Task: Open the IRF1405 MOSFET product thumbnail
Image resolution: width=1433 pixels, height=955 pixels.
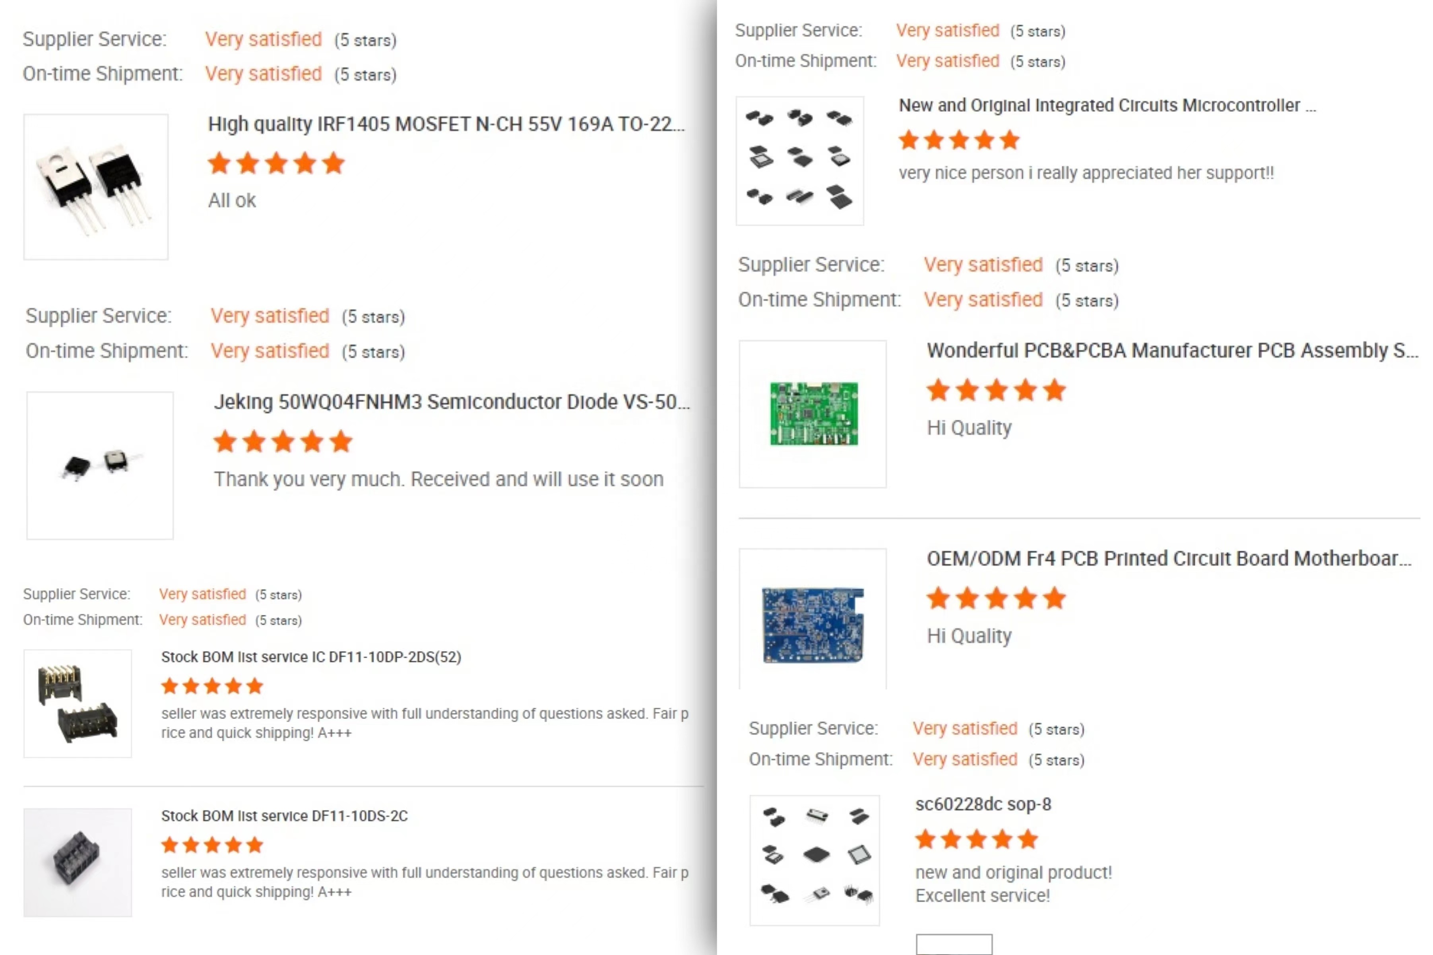Action: pyautogui.click(x=96, y=186)
